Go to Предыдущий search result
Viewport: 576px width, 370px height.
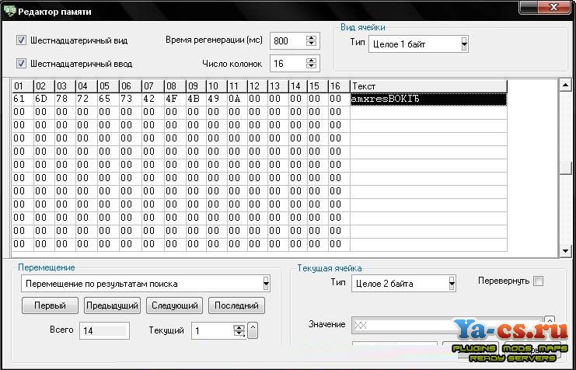point(112,305)
